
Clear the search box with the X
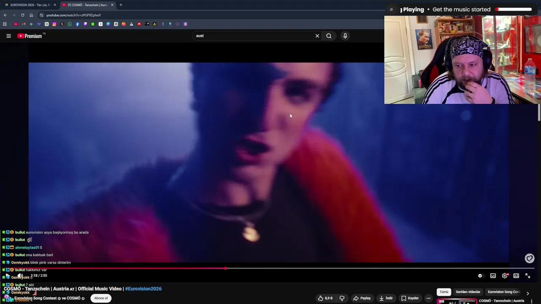point(317,36)
